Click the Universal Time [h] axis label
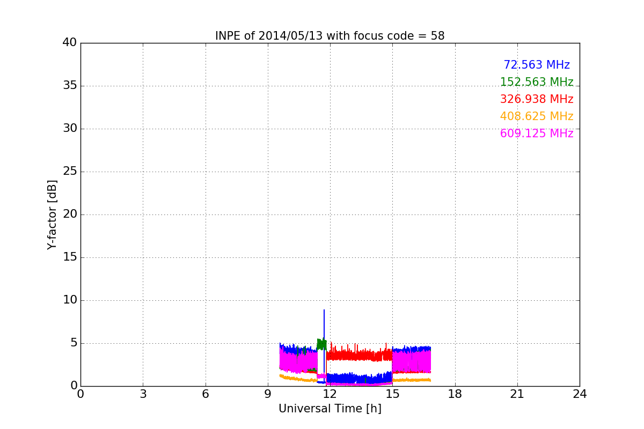 pyautogui.click(x=330, y=409)
